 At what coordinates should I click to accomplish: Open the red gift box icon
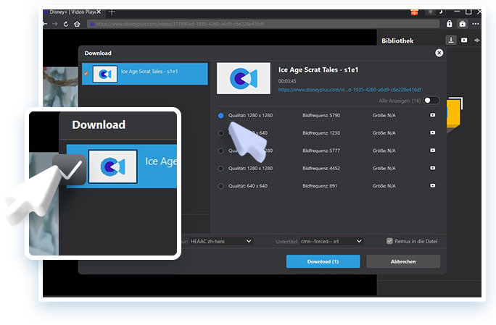(x=414, y=12)
